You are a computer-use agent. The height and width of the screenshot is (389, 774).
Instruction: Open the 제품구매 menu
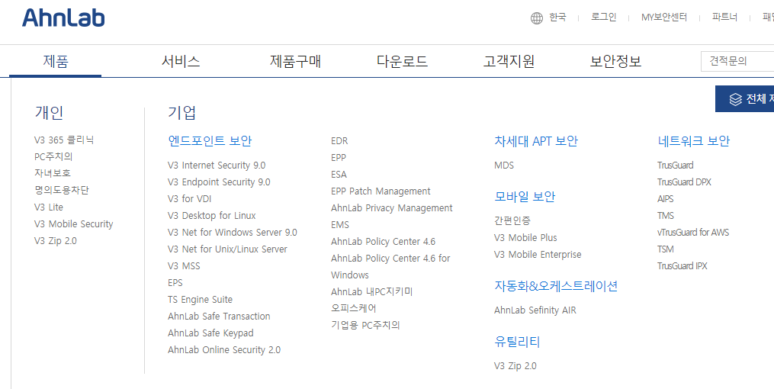[x=295, y=61]
